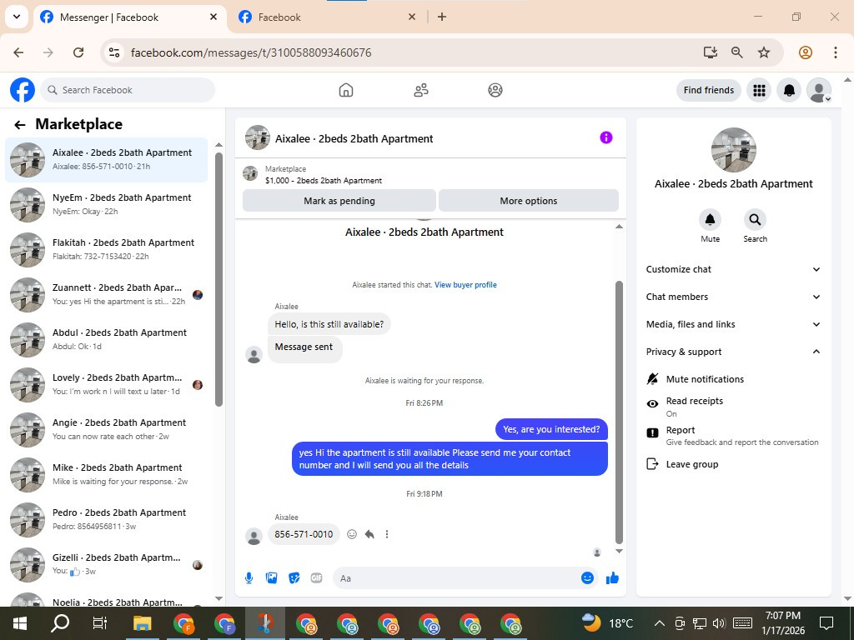
Task: Send a thumbs-up like
Action: 613,578
